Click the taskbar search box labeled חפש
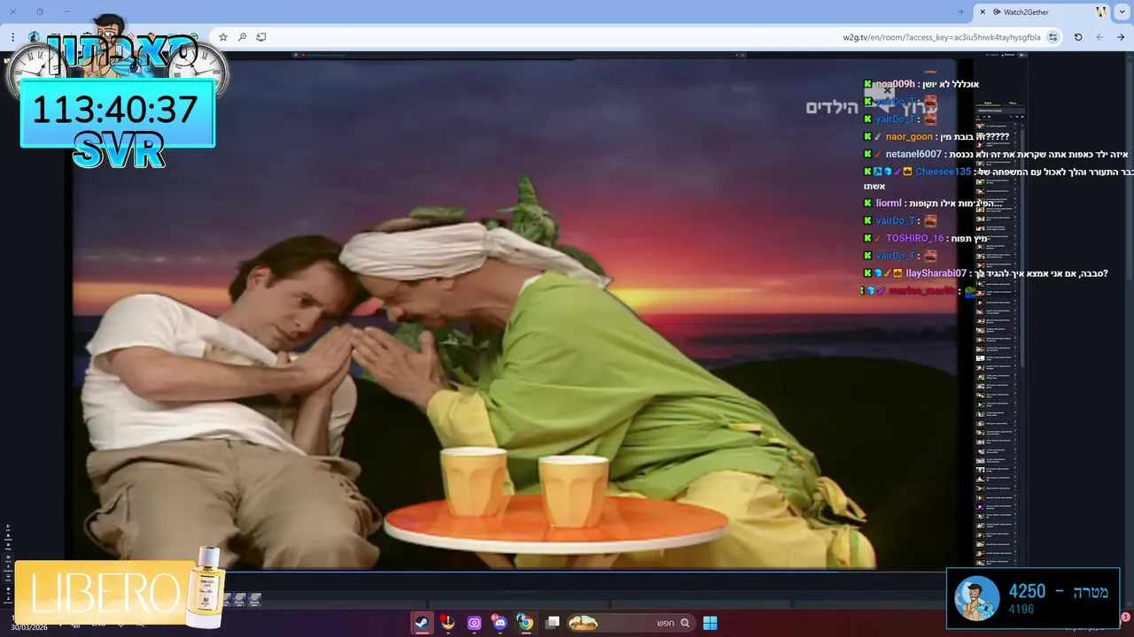 point(630,623)
